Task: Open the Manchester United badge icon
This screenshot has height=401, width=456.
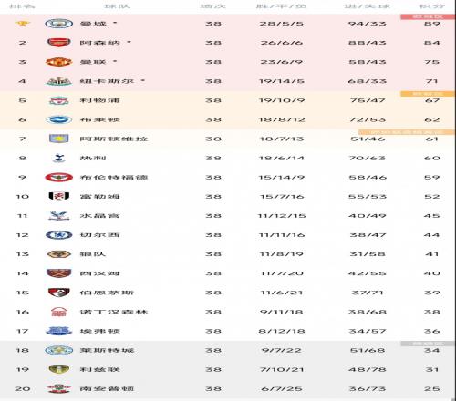Action: [x=58, y=62]
